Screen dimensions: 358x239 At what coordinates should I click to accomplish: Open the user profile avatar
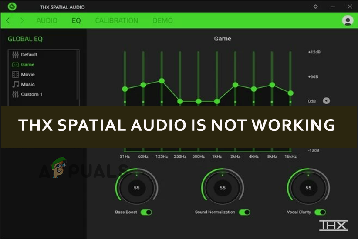click(348, 20)
